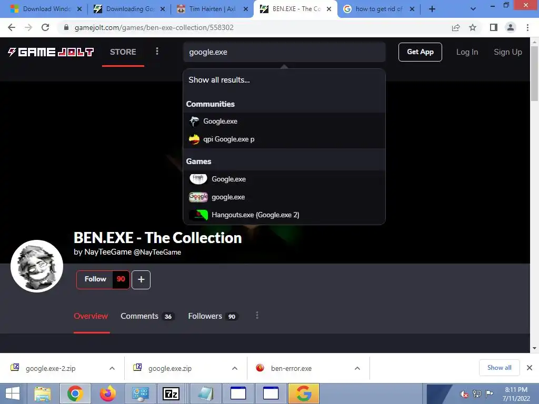This screenshot has width=539, height=404.
Task: Open the Windows Start menu
Action: point(13,393)
